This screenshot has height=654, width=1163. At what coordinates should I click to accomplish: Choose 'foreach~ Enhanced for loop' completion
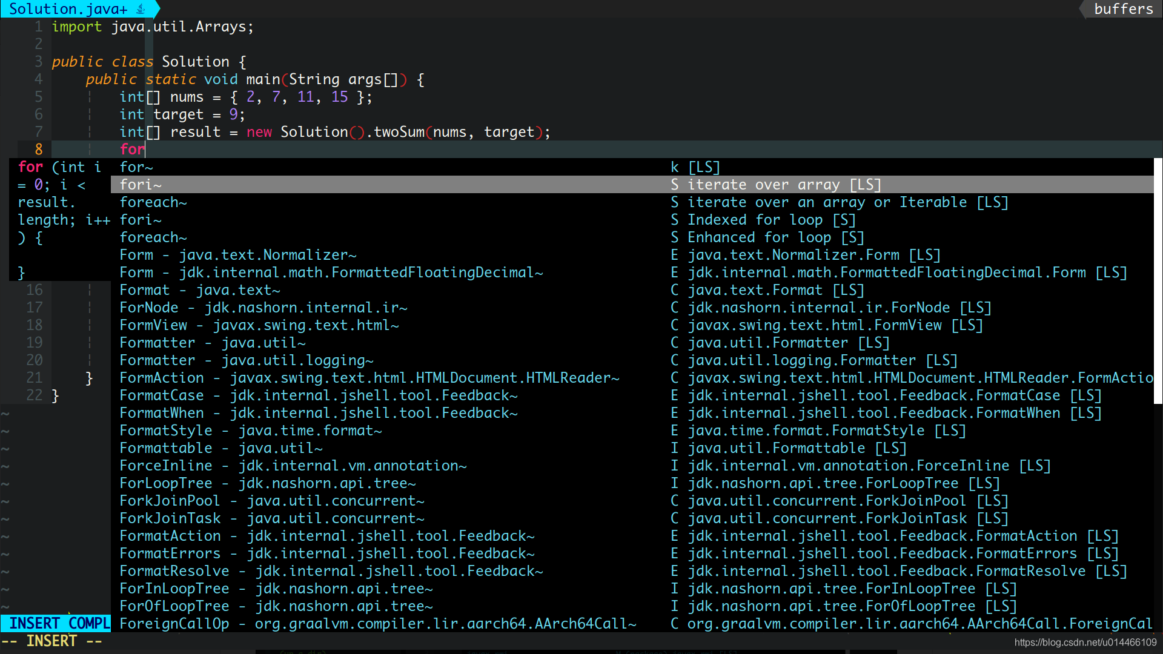click(632, 237)
